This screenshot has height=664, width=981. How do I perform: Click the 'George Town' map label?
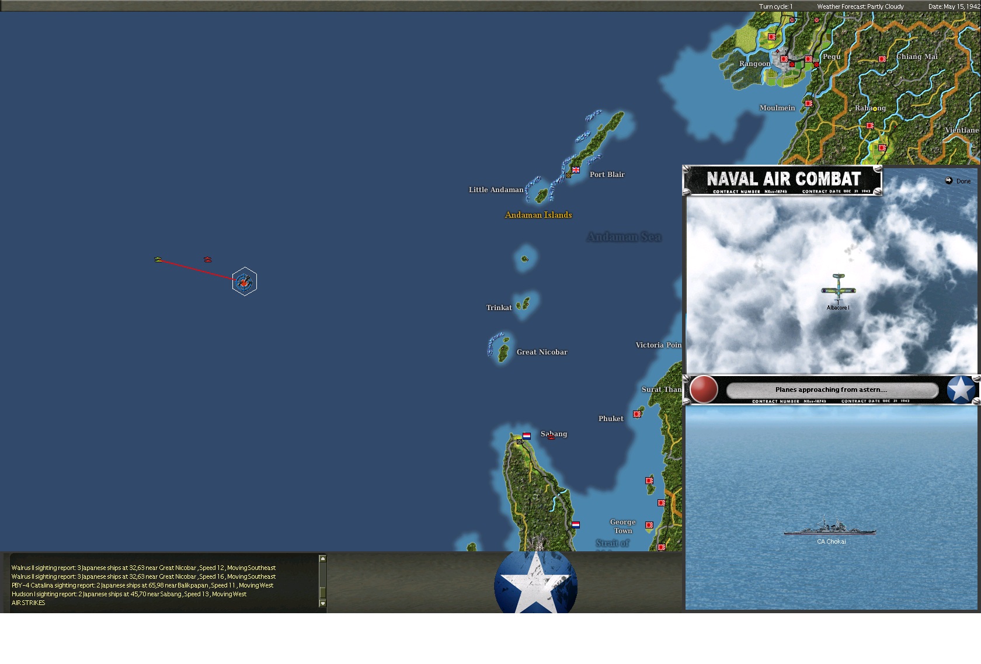click(623, 526)
